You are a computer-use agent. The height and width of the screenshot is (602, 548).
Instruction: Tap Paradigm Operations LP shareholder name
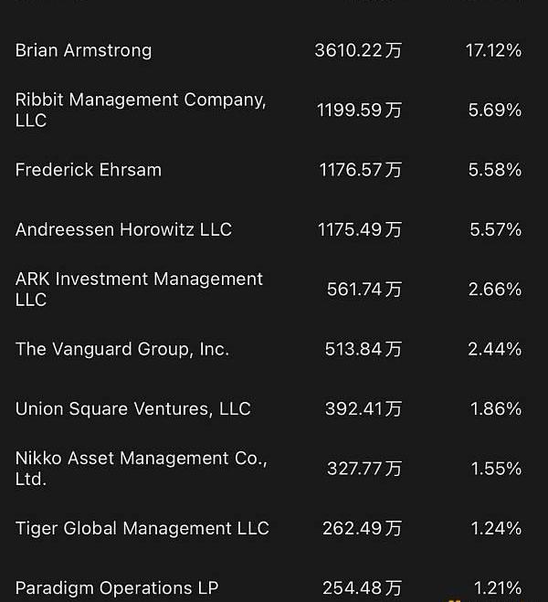point(117,587)
